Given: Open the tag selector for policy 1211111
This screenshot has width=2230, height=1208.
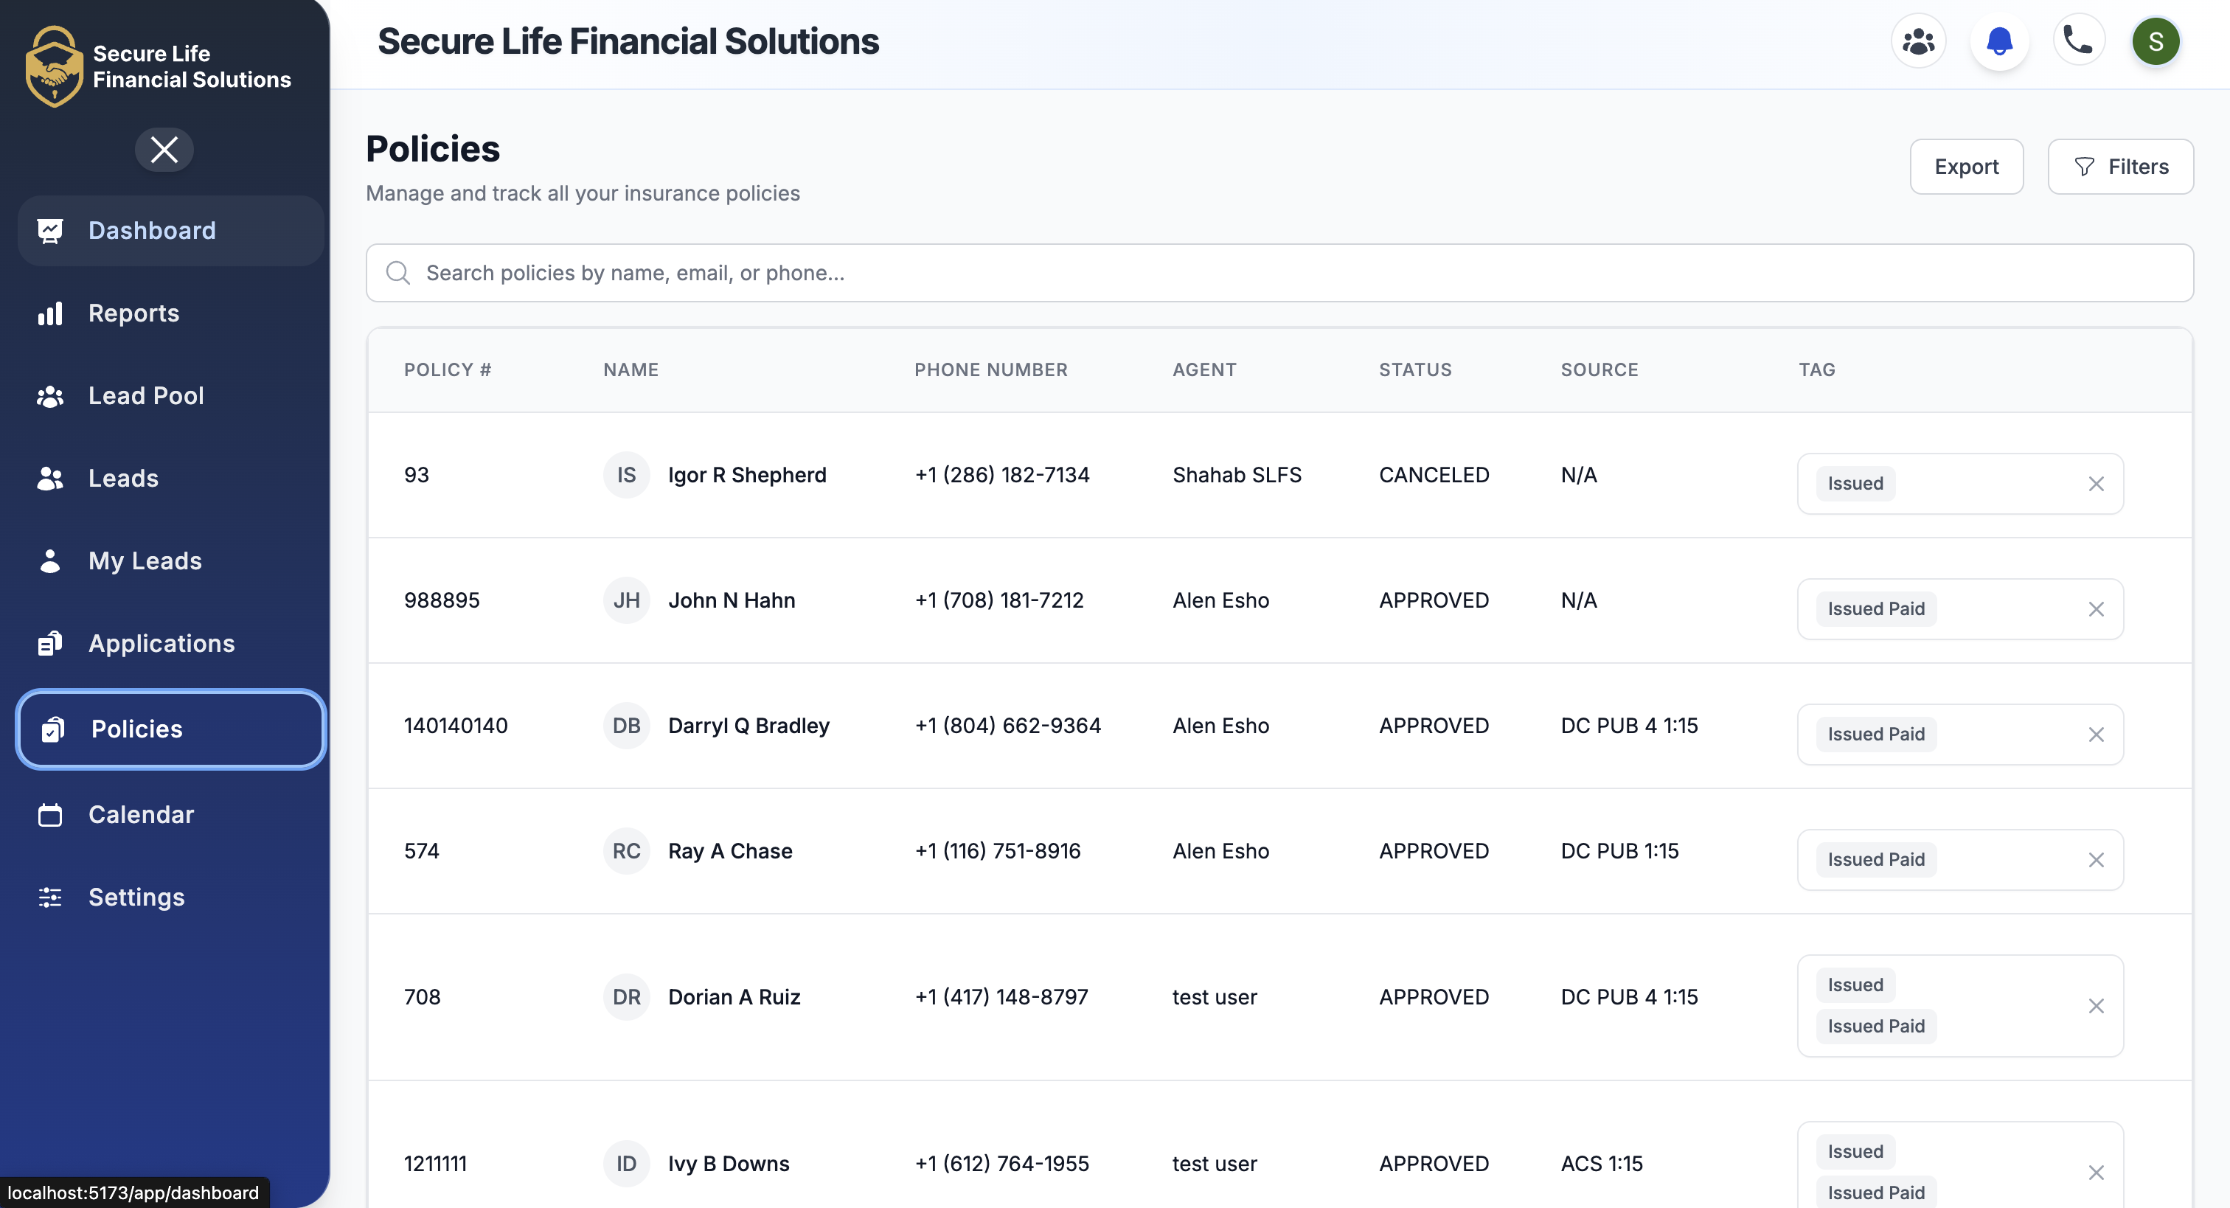Looking at the screenshot, I should coord(1960,1165).
